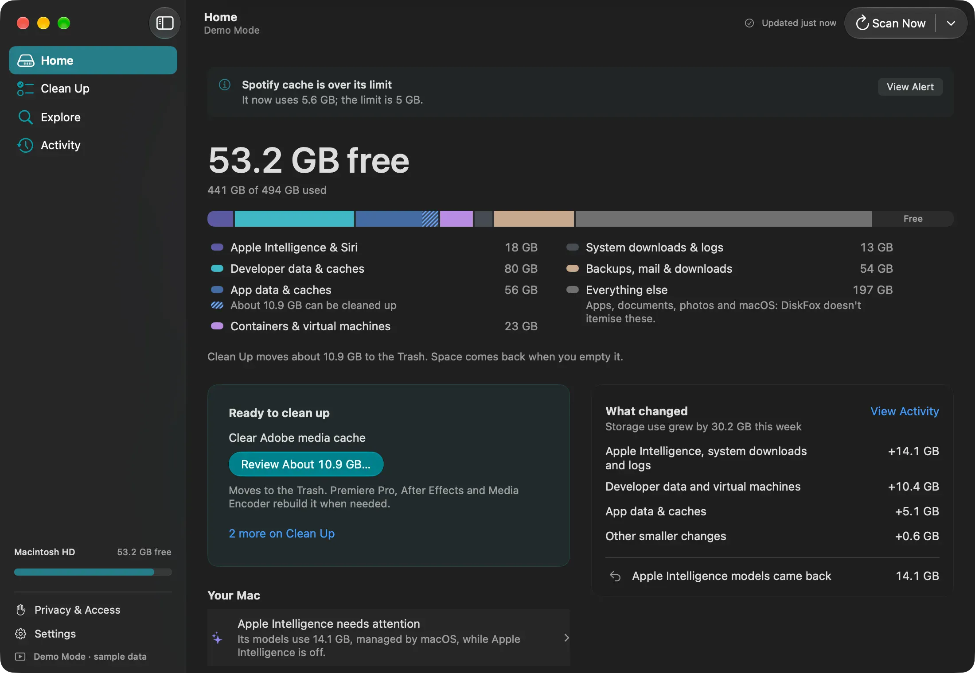Click the Settings gear icon
This screenshot has height=673, width=975.
[20, 634]
